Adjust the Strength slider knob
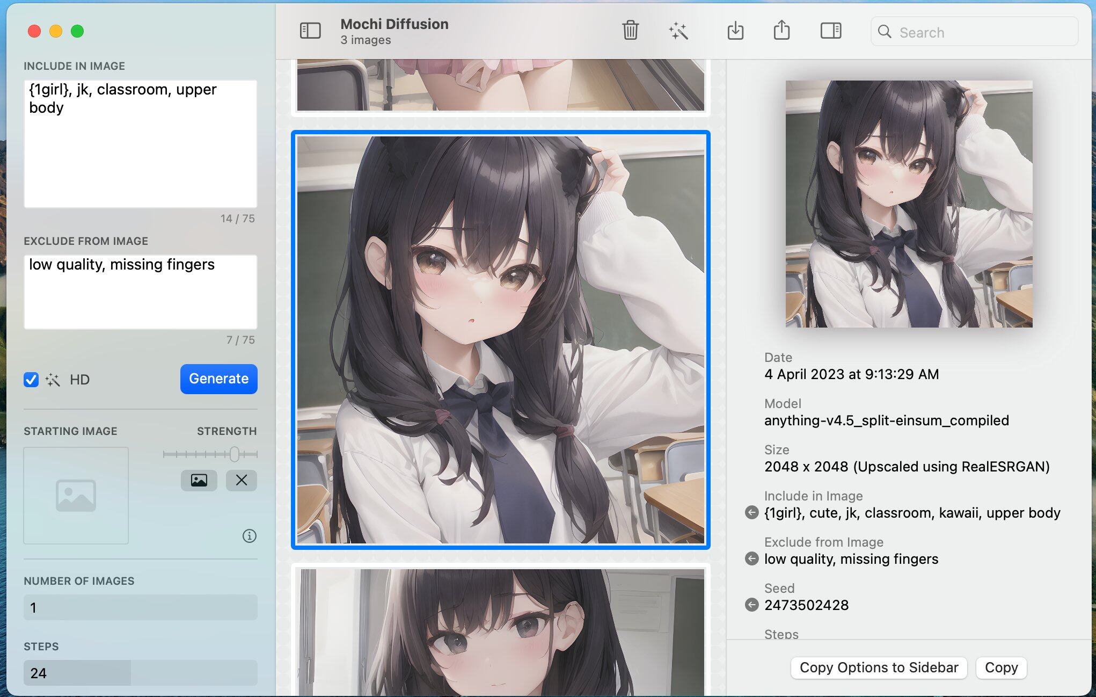The width and height of the screenshot is (1096, 697). point(235,454)
